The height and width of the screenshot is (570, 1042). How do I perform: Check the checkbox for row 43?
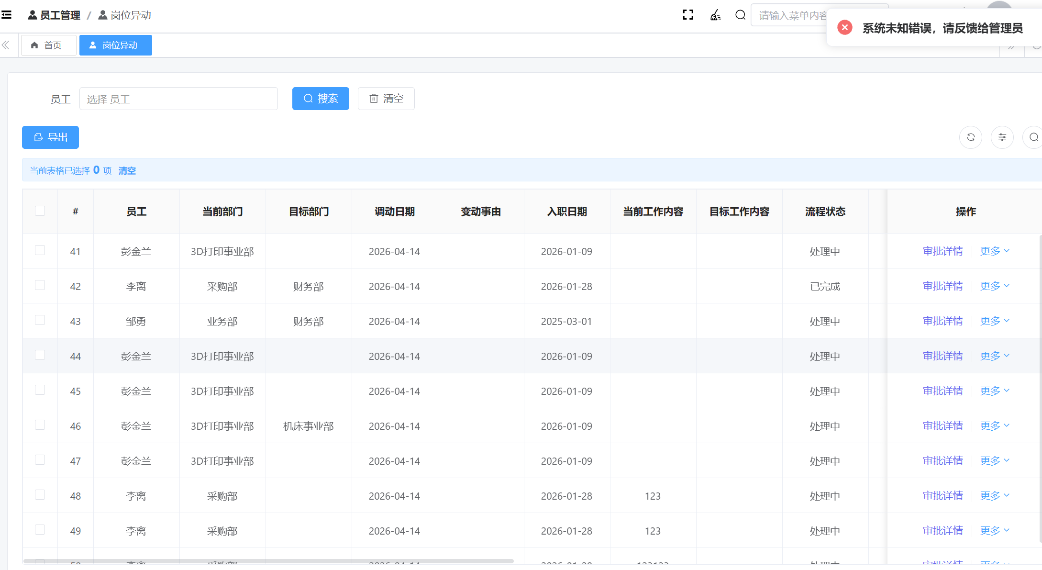(40, 320)
